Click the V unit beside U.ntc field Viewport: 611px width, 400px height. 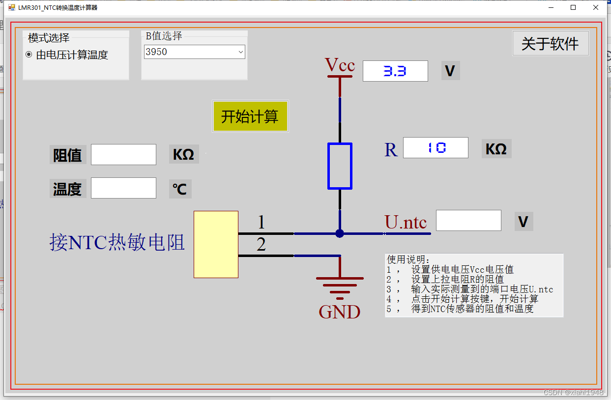point(524,222)
